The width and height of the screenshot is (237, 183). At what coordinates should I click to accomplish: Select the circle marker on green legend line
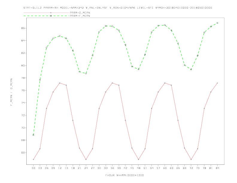pos(51,16)
